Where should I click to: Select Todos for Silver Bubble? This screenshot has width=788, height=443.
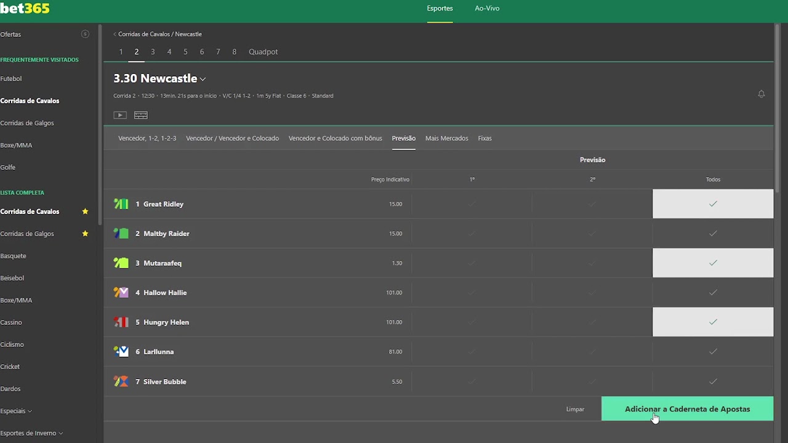(x=713, y=381)
